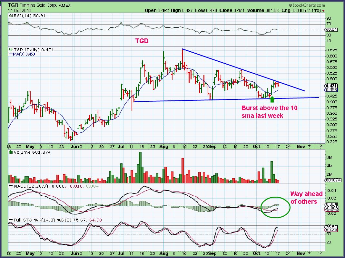
Task: Click the 70 level on RSI axis
Action: pyautogui.click(x=329, y=24)
